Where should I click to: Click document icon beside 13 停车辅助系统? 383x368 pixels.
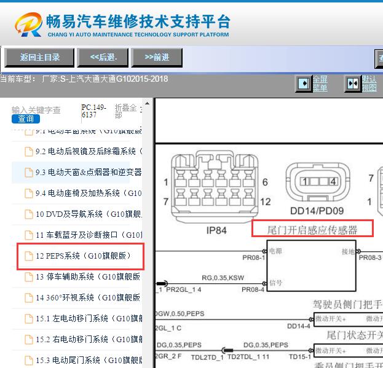29,277
